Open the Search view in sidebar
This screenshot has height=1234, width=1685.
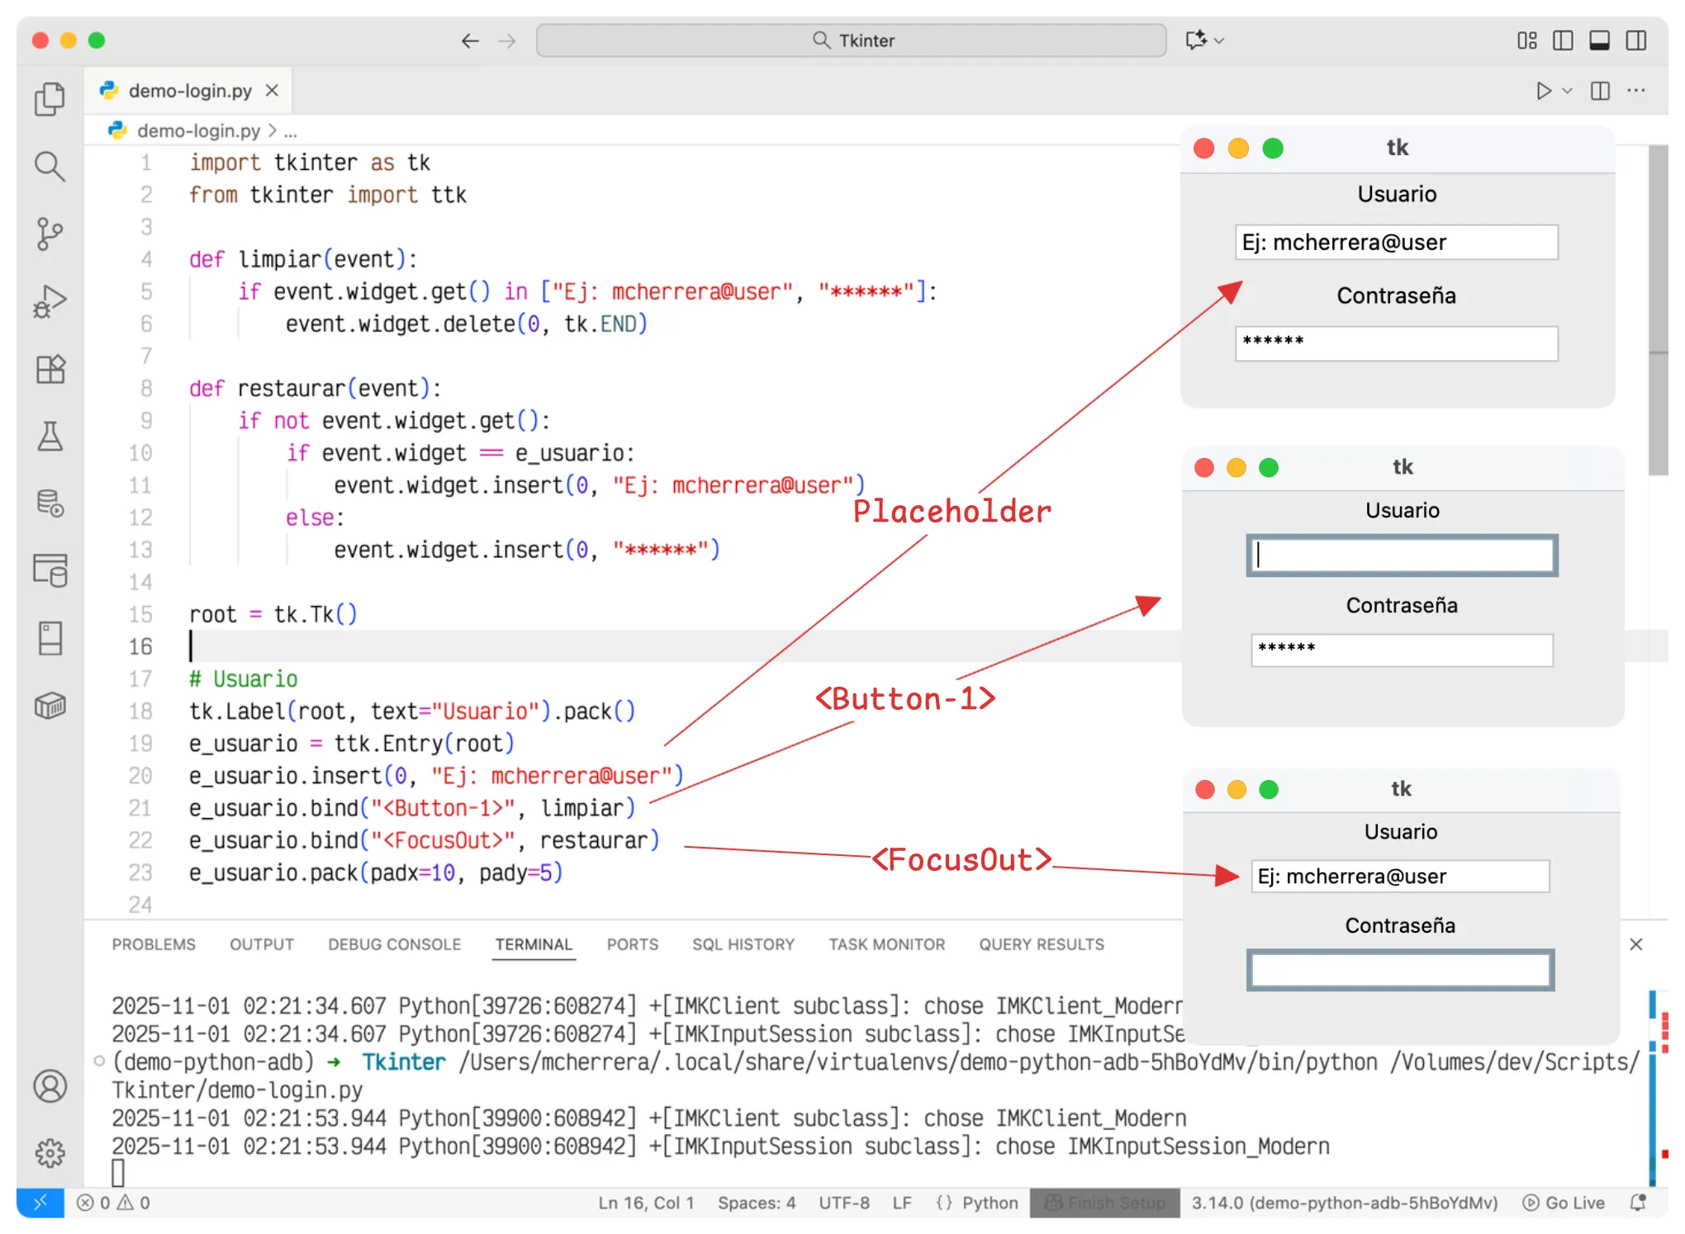click(x=50, y=167)
